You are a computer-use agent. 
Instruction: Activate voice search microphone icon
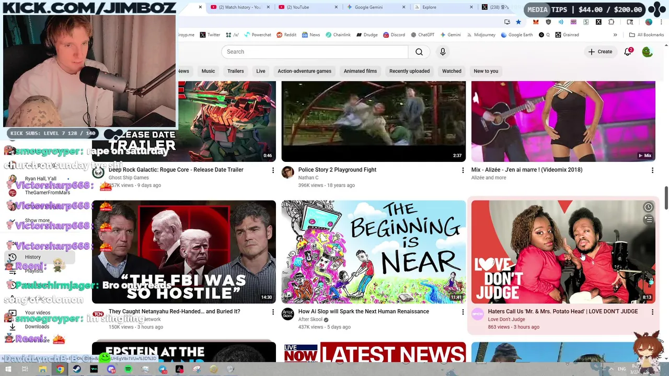click(443, 52)
